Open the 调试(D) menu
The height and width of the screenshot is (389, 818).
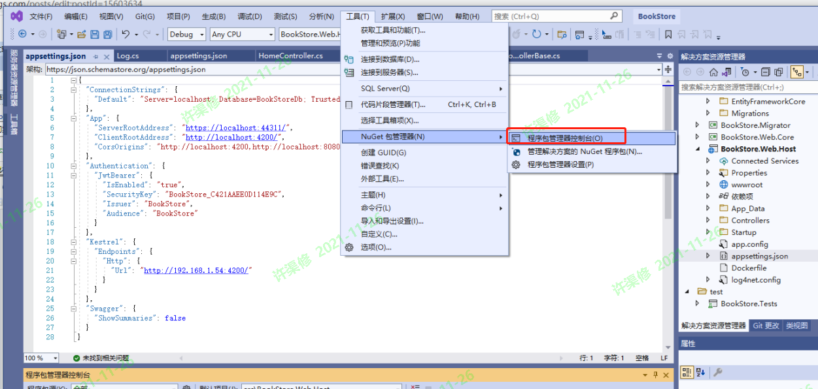(249, 16)
